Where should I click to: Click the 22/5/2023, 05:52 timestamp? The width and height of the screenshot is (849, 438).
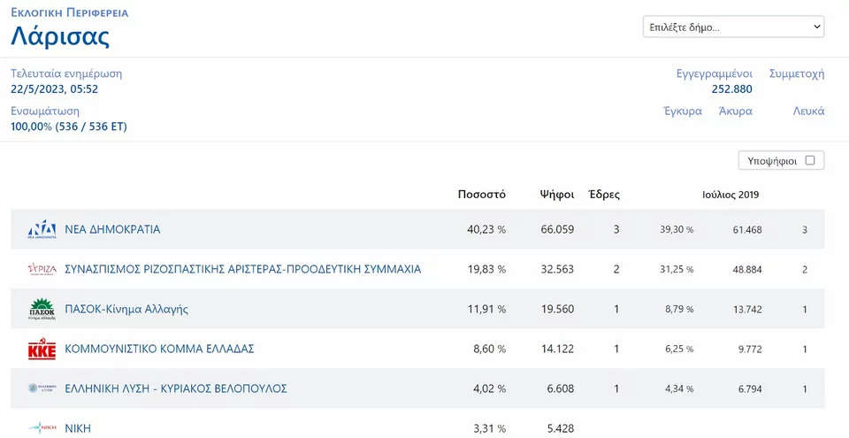[55, 88]
